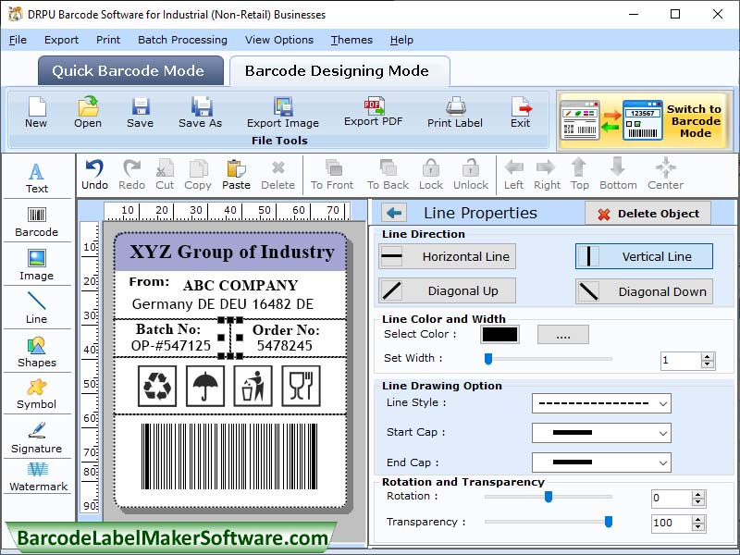Select Diagonal Up direction
Image resolution: width=740 pixels, height=555 pixels.
[447, 290]
